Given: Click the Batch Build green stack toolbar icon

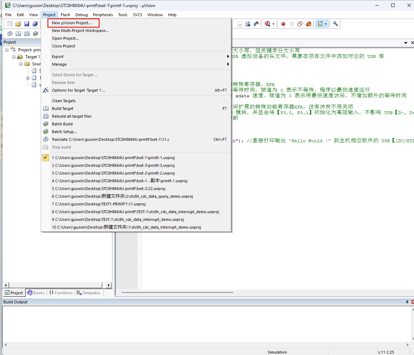Looking at the screenshot, I should 35,33.
